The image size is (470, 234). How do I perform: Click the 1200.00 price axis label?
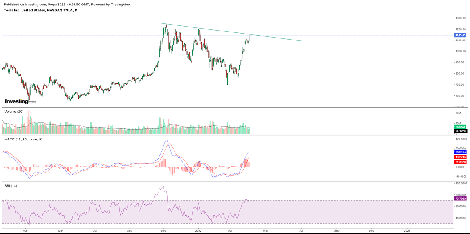coord(460,29)
